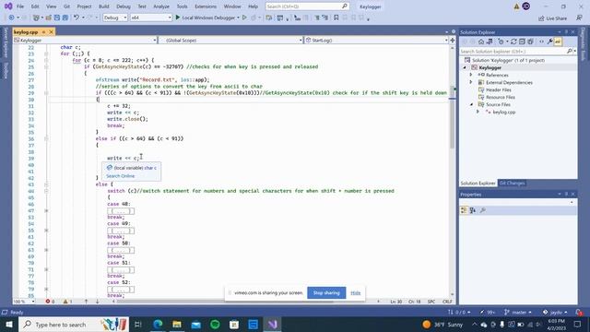This screenshot has width=590, height=332.
Task: Click the Solution Explorer Home icon
Action: pyautogui.click(x=481, y=41)
